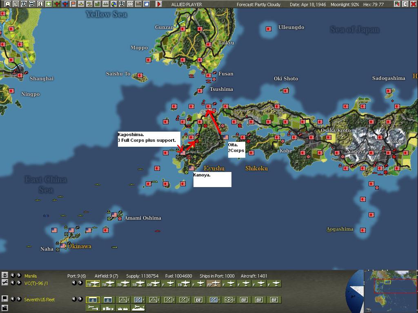Open the green factory industry icon
This screenshot has width=418, height=313.
97,4
